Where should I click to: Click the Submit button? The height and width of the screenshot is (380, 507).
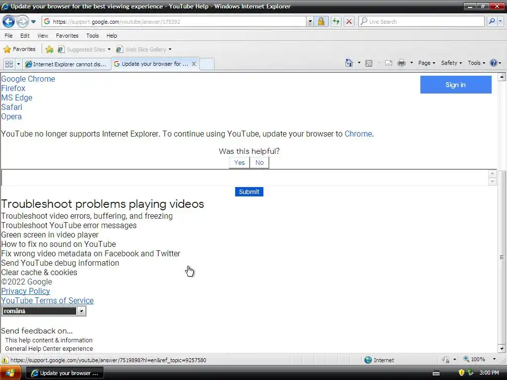click(x=249, y=191)
